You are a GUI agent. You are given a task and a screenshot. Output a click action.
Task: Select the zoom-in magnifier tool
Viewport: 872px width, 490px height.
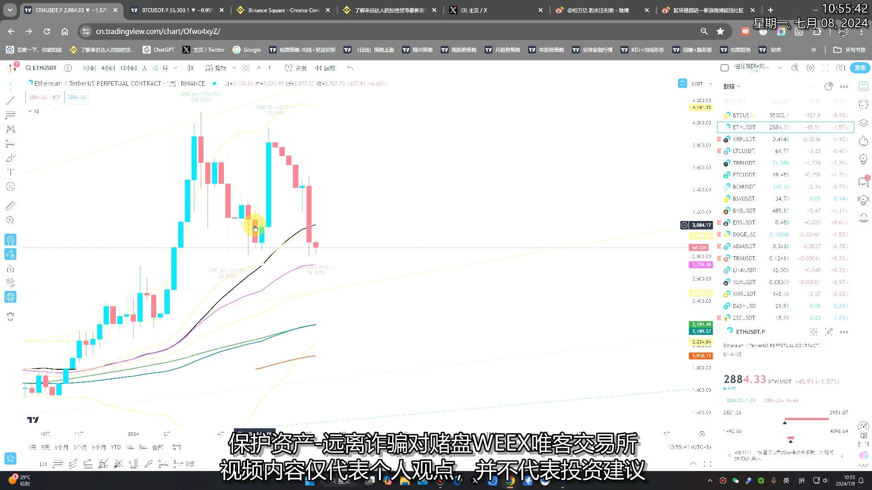tap(10, 220)
